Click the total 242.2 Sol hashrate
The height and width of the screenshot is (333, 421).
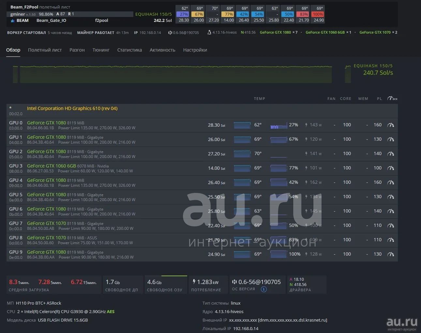click(x=163, y=20)
